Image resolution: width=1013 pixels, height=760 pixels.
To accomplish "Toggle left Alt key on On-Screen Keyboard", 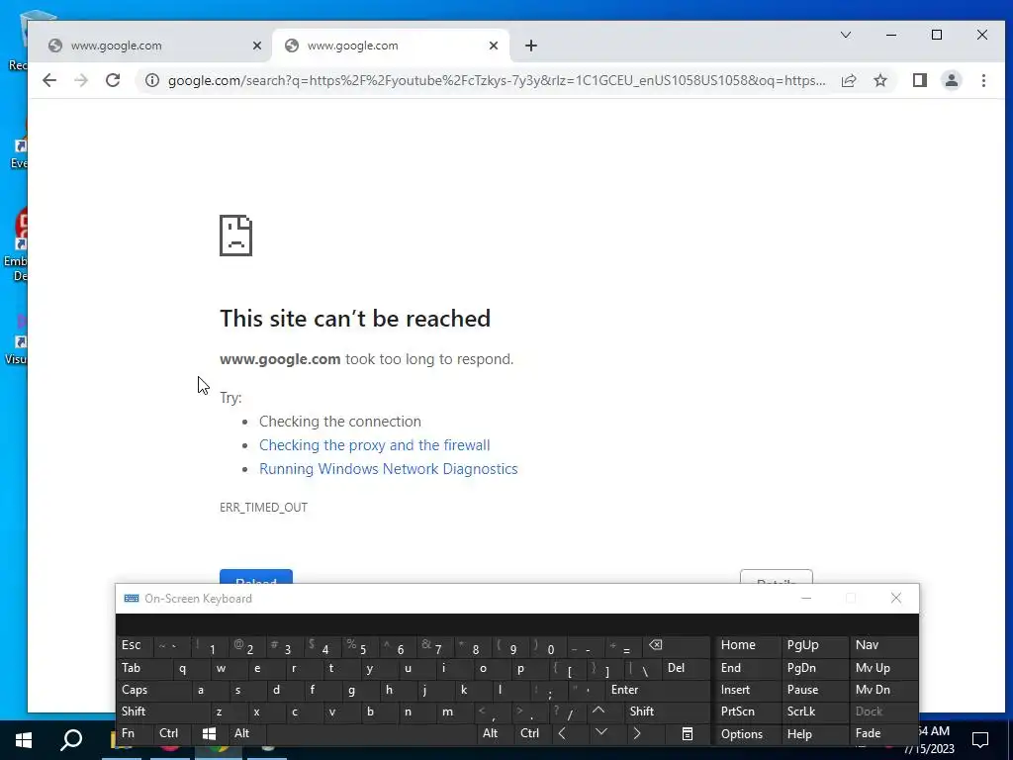I will tap(246, 733).
